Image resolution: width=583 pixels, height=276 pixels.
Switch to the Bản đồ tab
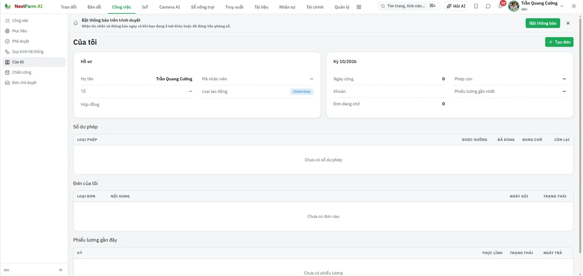point(94,7)
